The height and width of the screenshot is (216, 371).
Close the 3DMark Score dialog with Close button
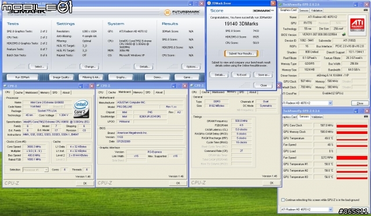pos(263,85)
